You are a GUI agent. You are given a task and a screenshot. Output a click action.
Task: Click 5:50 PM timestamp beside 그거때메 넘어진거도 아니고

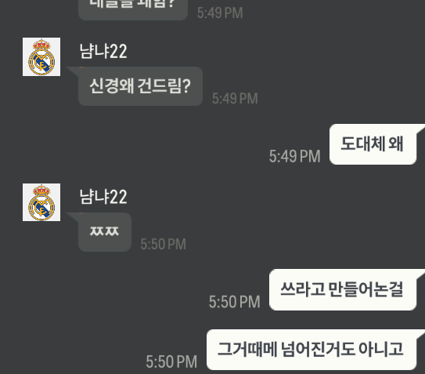pyautogui.click(x=171, y=361)
